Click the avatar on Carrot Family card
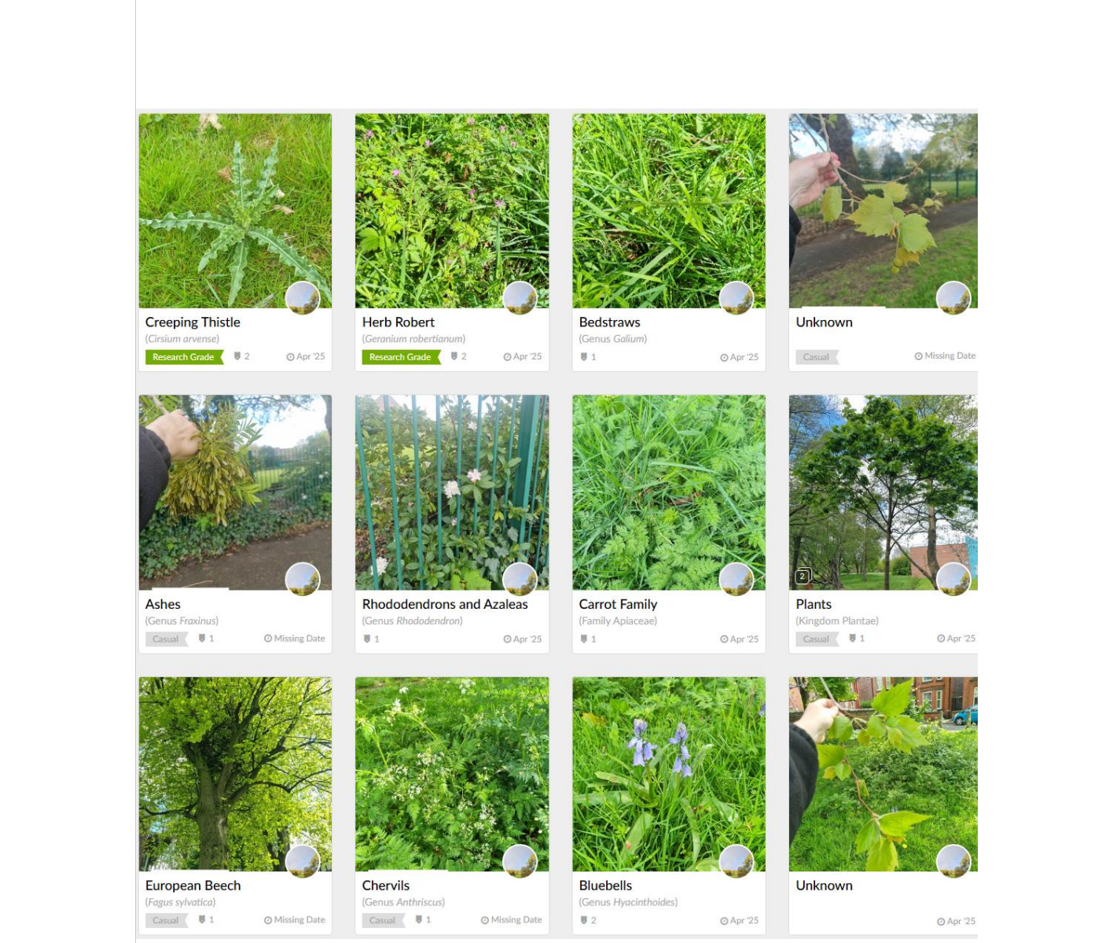Viewport: 1113px width, 943px height. pyautogui.click(x=736, y=580)
